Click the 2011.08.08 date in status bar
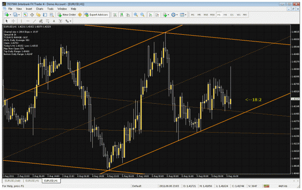This screenshot has width=302, height=190. click(x=169, y=186)
